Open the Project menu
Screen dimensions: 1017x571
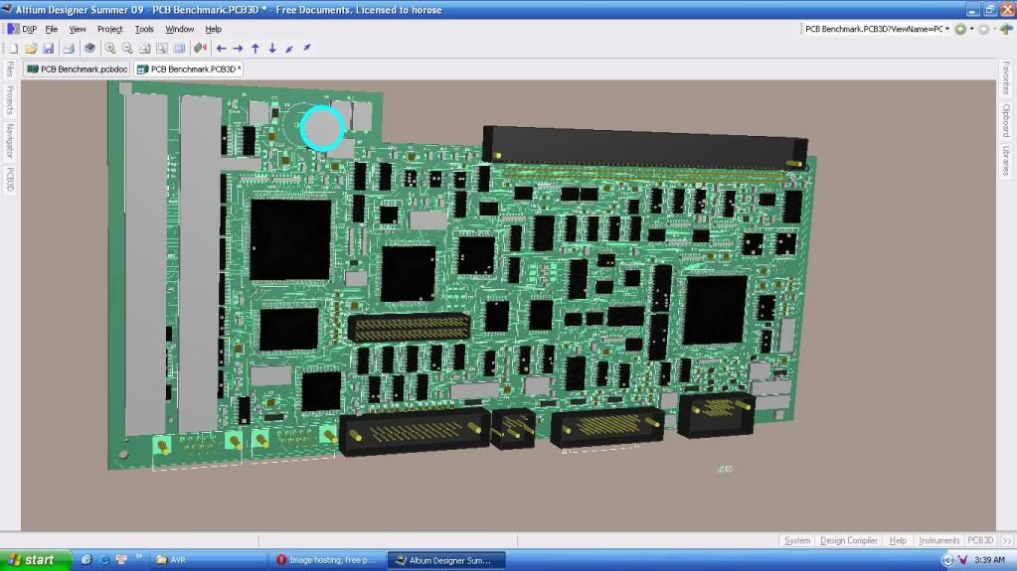(109, 29)
